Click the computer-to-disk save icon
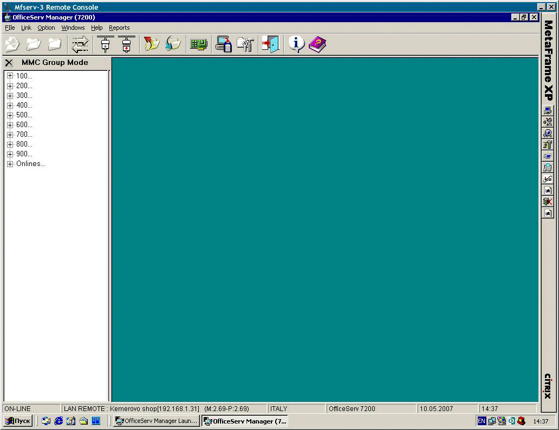Image resolution: width=559 pixels, height=430 pixels. coord(224,44)
